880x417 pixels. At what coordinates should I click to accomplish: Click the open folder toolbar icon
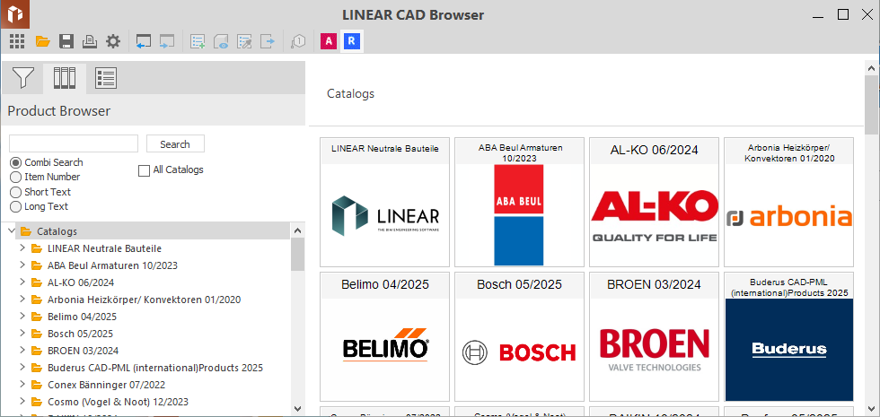43,41
